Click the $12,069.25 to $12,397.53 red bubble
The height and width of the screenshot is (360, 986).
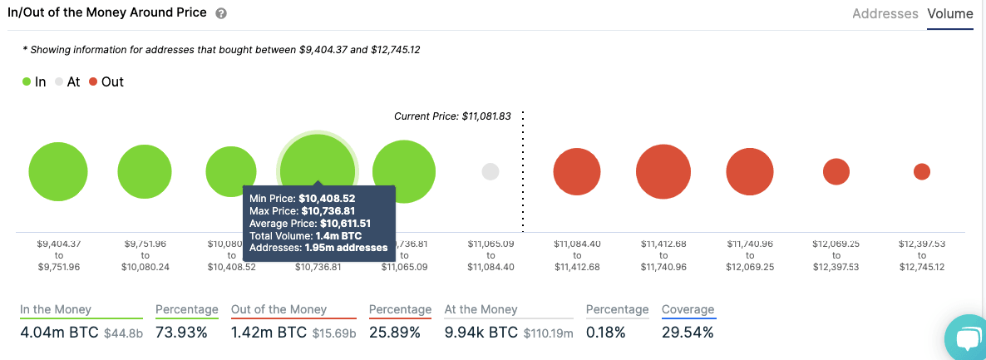836,172
